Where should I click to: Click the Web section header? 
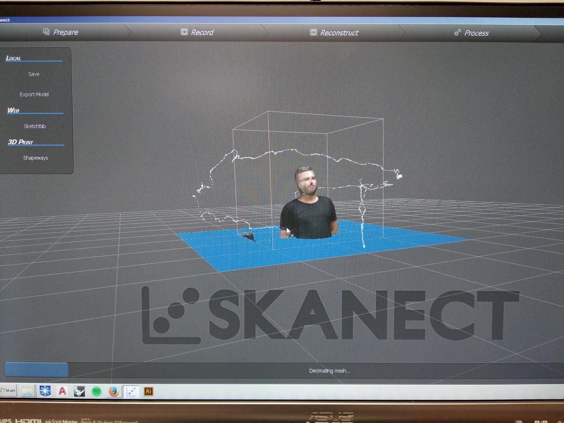click(13, 110)
